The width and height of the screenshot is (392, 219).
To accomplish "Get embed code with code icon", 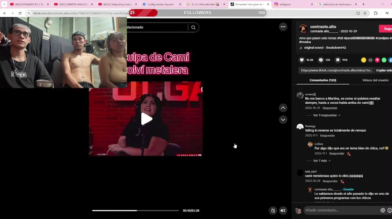I will [370, 60].
